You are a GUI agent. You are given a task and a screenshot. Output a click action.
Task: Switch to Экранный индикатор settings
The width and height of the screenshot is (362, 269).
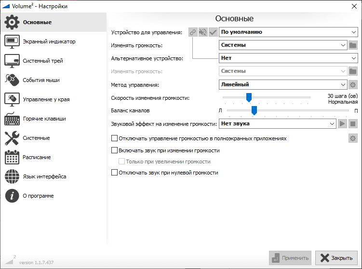click(x=49, y=41)
